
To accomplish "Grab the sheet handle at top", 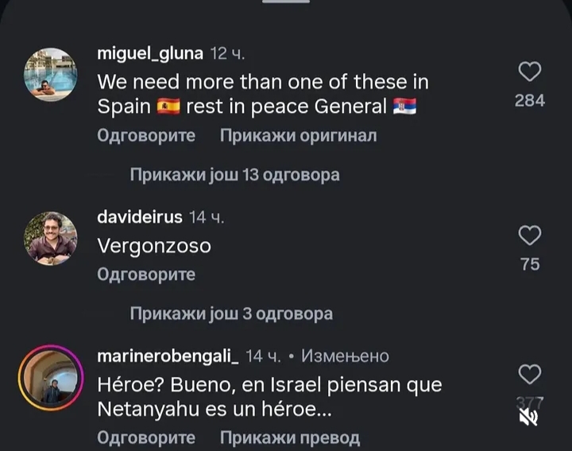I will coord(286,2).
